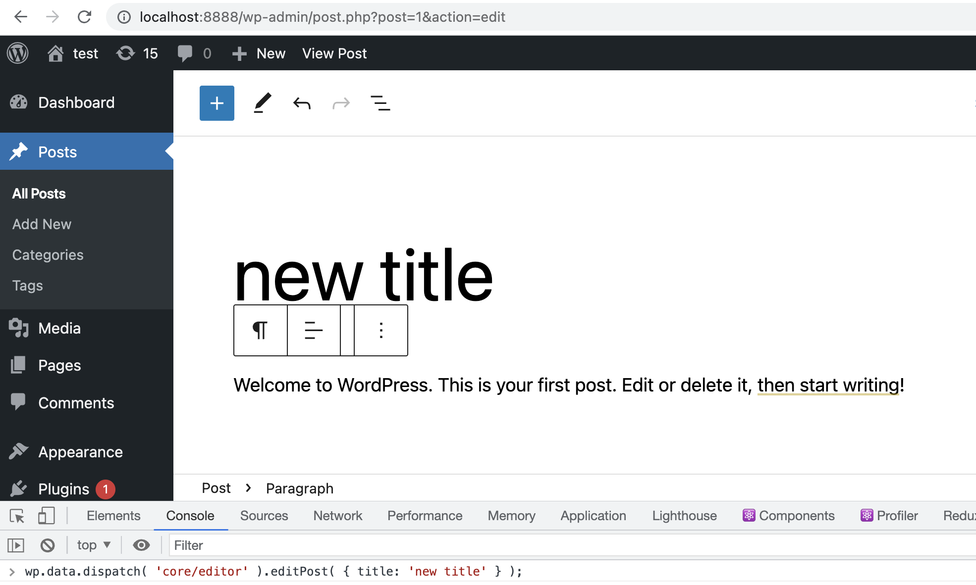Click Post in the block breadcrumb
The height and width of the screenshot is (585, 976).
216,488
